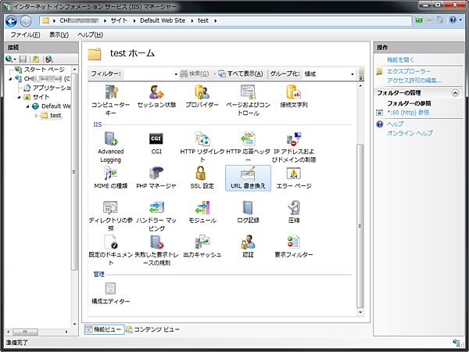
Task: Select the test folder in the tree
Action: (x=55, y=116)
